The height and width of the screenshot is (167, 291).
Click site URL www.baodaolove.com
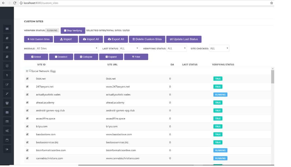click(x=119, y=134)
